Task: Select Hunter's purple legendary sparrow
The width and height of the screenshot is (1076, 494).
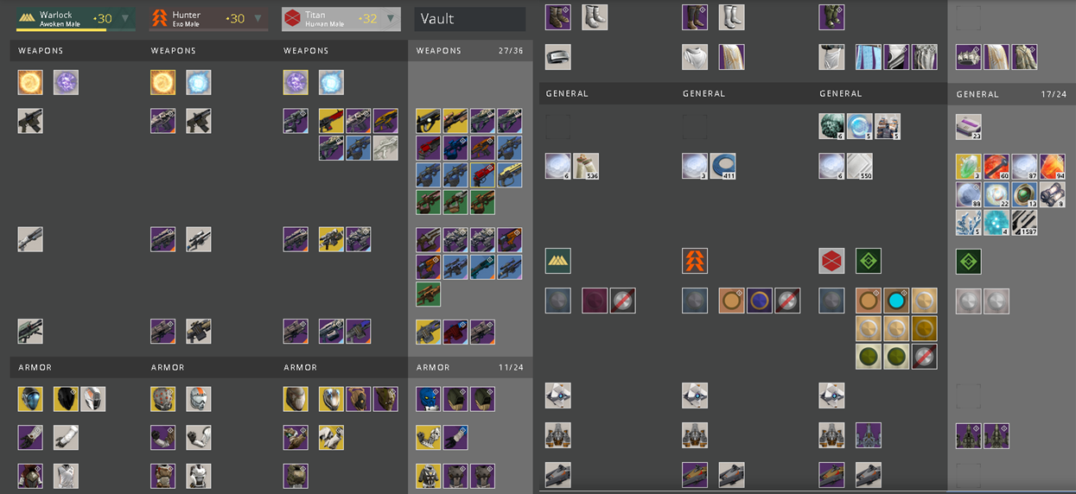Action: pos(695,475)
